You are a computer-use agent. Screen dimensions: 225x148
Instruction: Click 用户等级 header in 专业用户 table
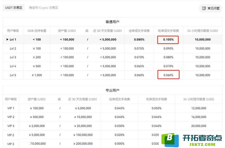click(11, 99)
